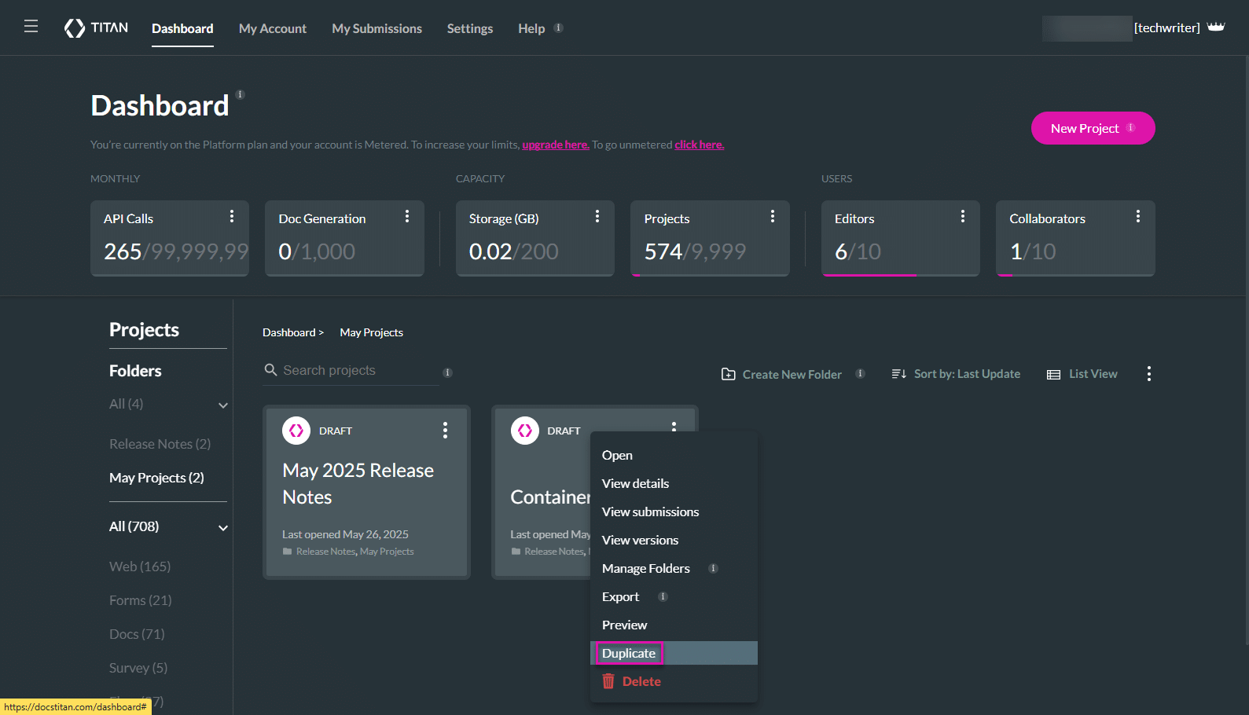Open API Calls card kebab menu
Image resolution: width=1249 pixels, height=715 pixels.
(x=232, y=217)
